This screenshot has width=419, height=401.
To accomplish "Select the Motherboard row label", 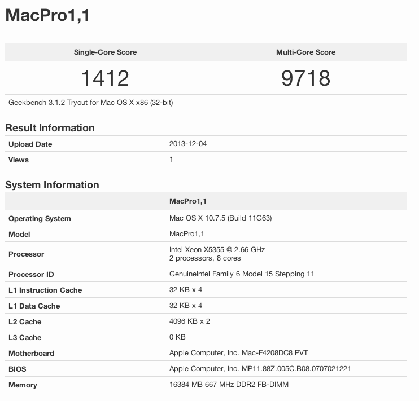I will pyautogui.click(x=31, y=353).
